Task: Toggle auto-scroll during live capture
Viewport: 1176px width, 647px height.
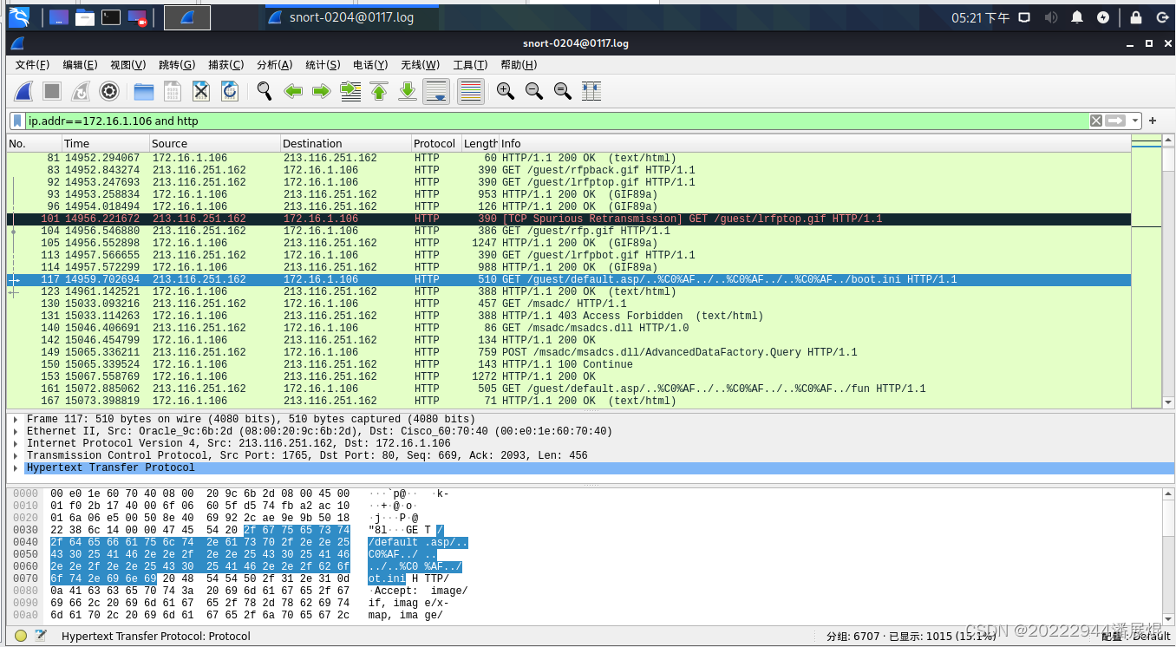Action: click(436, 91)
